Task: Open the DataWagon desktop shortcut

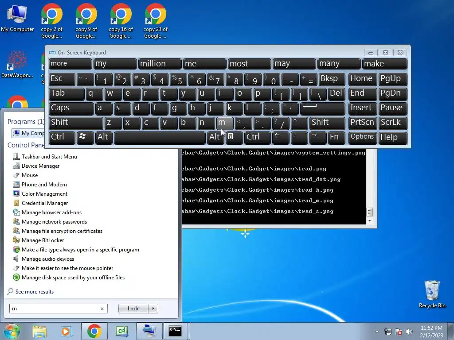Action: tap(17, 64)
